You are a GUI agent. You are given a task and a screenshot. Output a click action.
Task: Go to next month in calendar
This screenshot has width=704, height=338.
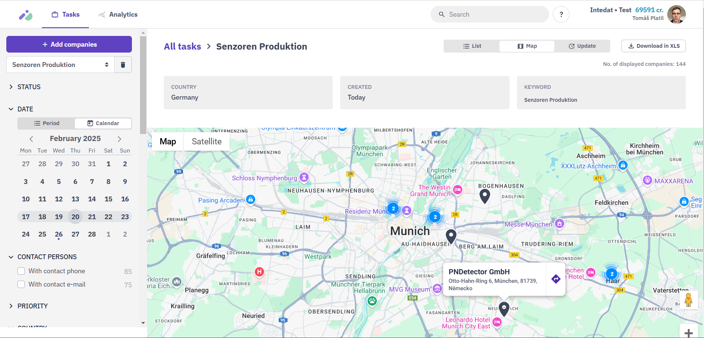pyautogui.click(x=119, y=139)
